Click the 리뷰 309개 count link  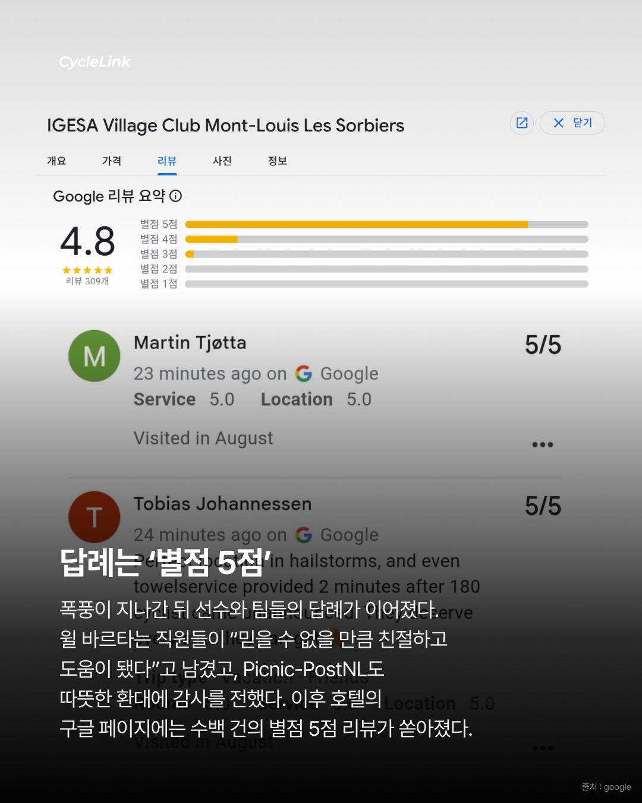pyautogui.click(x=87, y=281)
